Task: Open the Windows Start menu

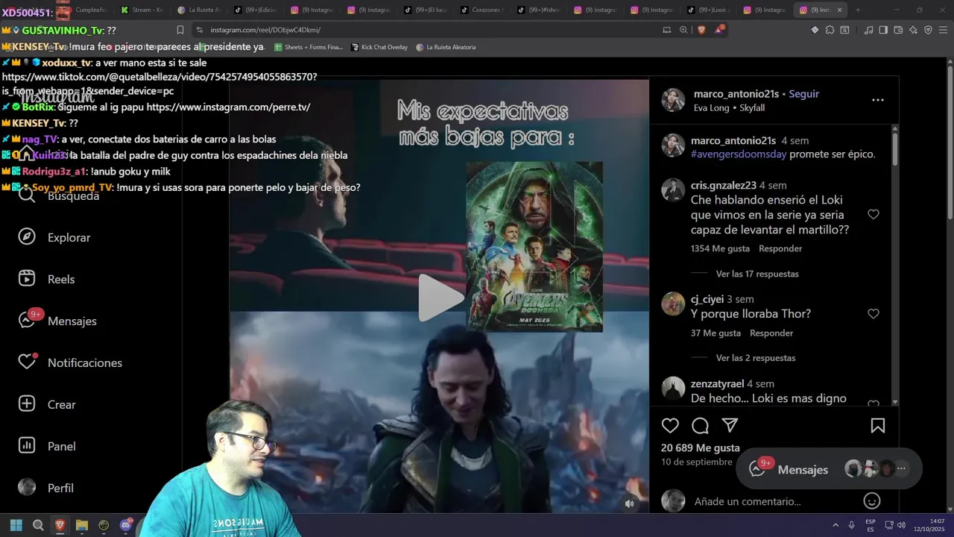Action: click(x=16, y=525)
